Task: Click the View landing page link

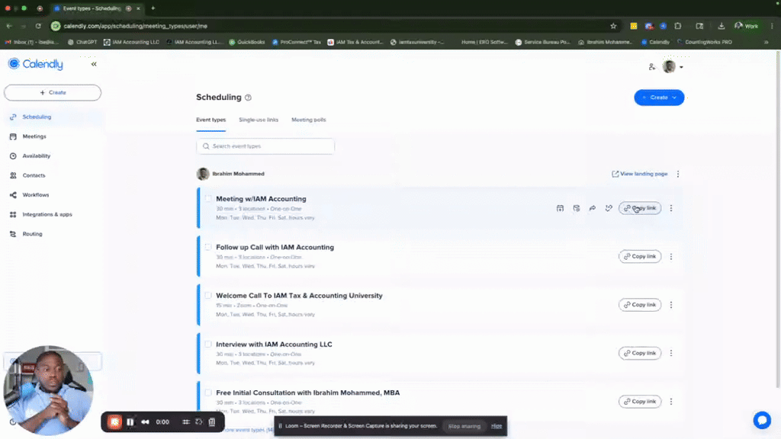Action: [x=640, y=174]
